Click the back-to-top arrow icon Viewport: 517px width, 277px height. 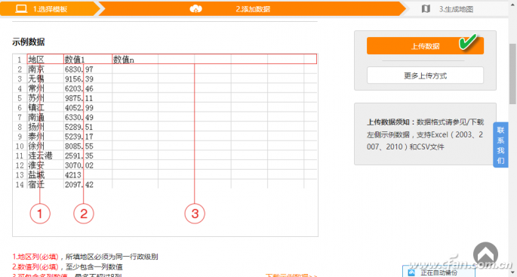tap(485, 254)
